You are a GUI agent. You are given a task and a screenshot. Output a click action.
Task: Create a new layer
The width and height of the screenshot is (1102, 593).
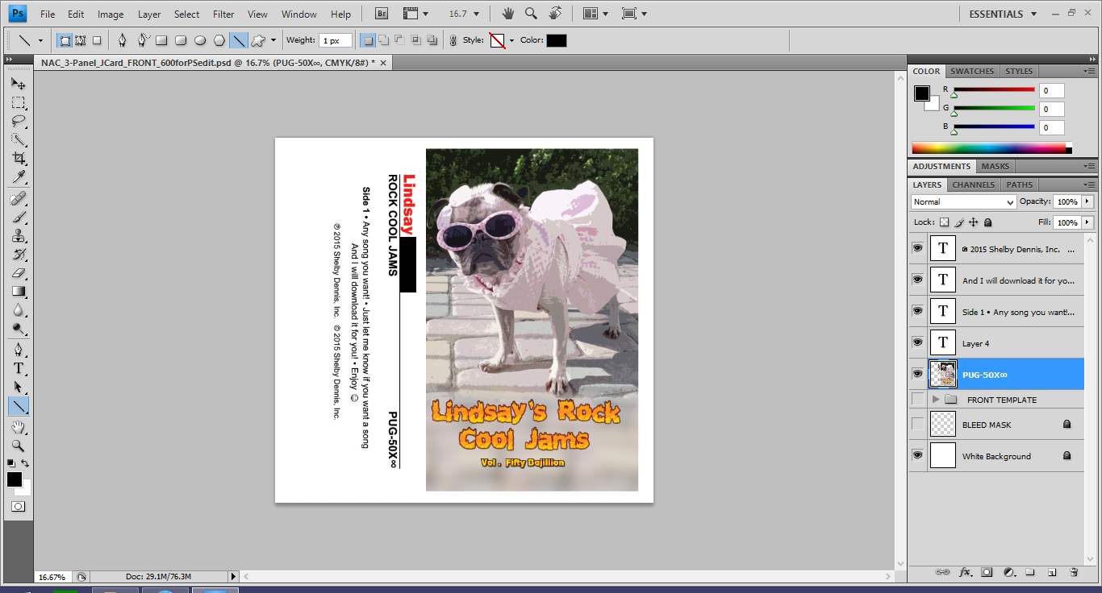coord(1051,572)
